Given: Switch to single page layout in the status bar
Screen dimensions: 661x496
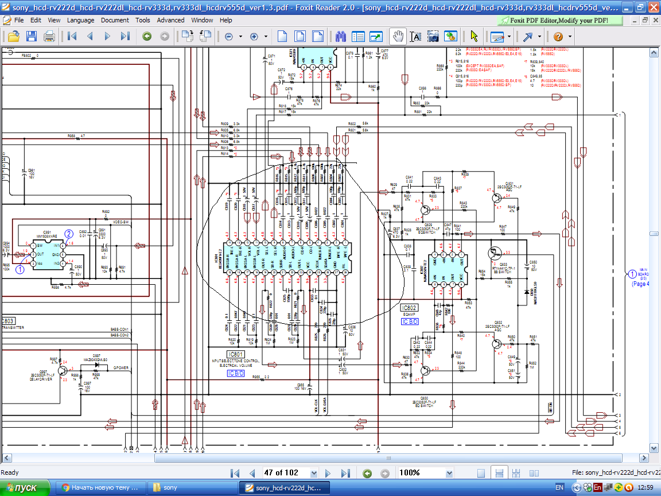Looking at the screenshot, I should tap(481, 474).
